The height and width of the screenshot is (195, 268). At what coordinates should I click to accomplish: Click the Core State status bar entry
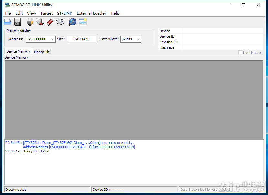(x=221, y=190)
